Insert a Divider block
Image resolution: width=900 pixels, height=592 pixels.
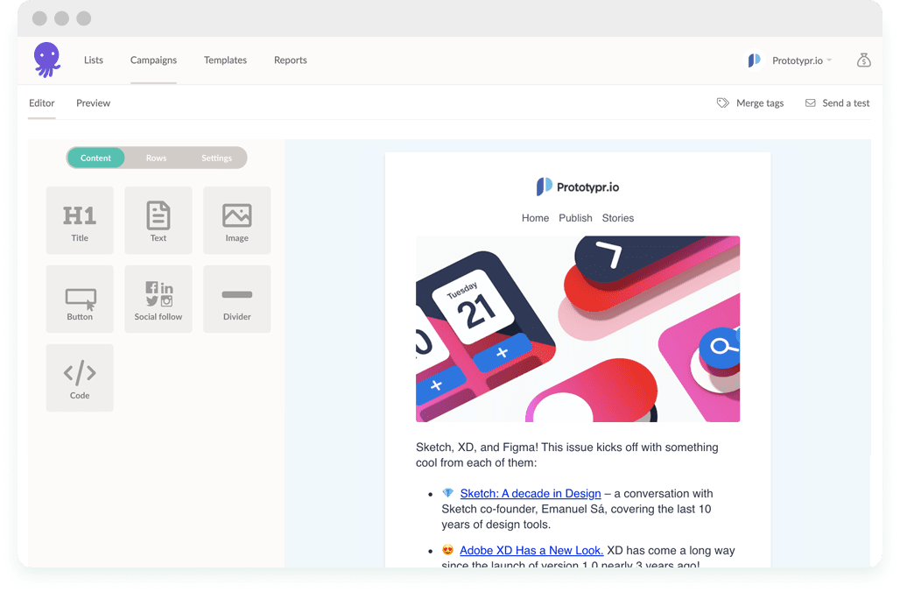tap(236, 299)
